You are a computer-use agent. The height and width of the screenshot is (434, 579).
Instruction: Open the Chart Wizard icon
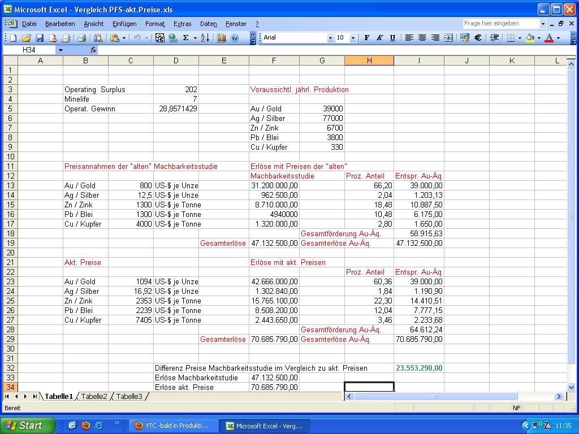click(x=221, y=38)
